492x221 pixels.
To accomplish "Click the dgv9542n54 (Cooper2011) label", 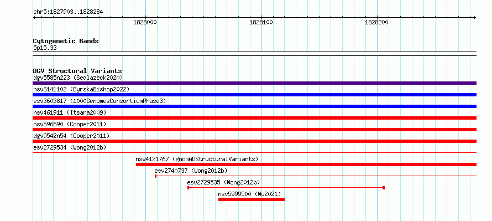I will (71, 136).
